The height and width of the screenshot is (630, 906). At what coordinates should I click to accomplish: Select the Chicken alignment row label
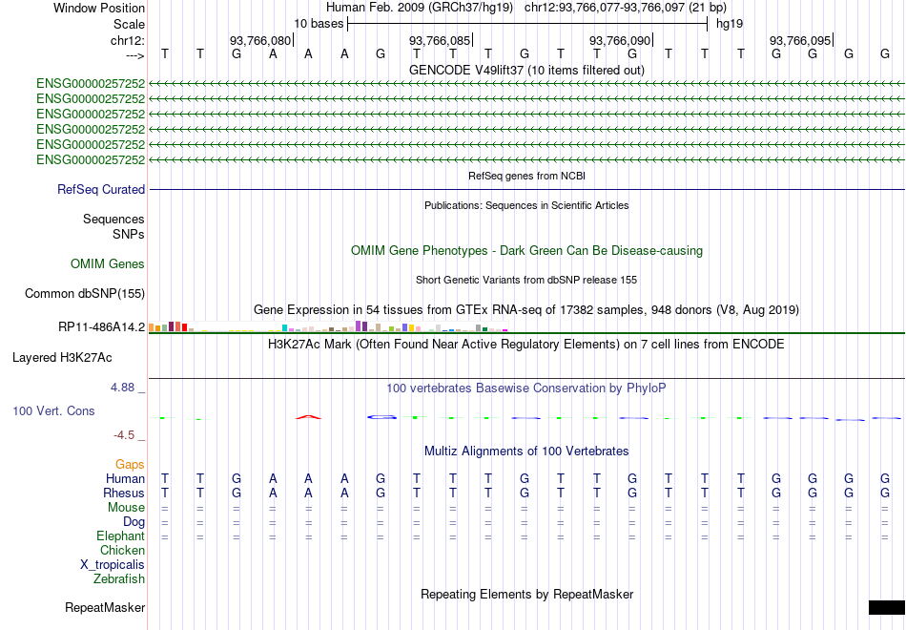[x=122, y=550]
